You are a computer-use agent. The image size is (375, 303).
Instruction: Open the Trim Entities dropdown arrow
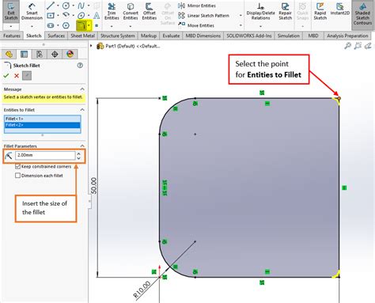112,26
